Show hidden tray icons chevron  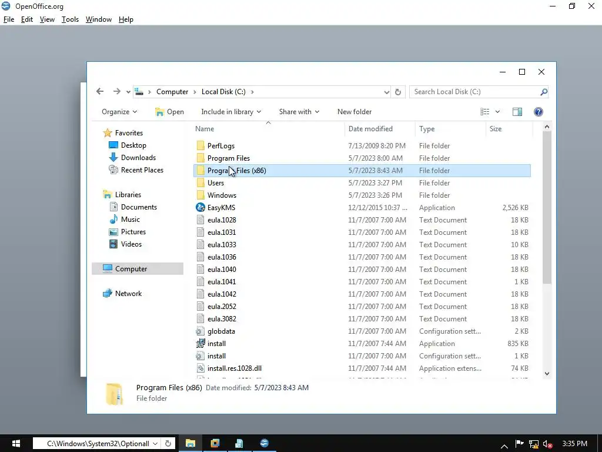pos(504,446)
